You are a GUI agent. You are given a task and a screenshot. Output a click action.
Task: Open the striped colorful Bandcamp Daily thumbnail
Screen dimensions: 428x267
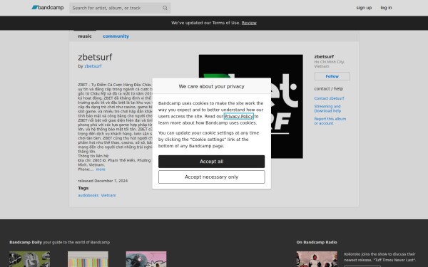click(88, 259)
